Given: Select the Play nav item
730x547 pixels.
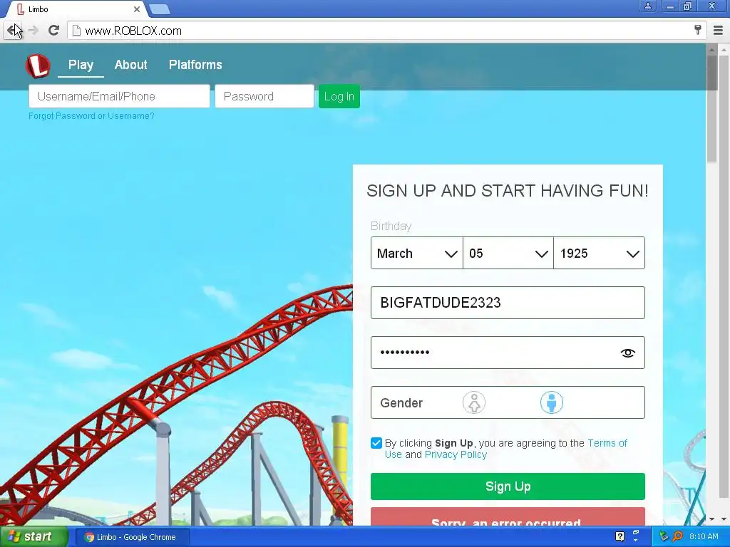Looking at the screenshot, I should [81, 65].
